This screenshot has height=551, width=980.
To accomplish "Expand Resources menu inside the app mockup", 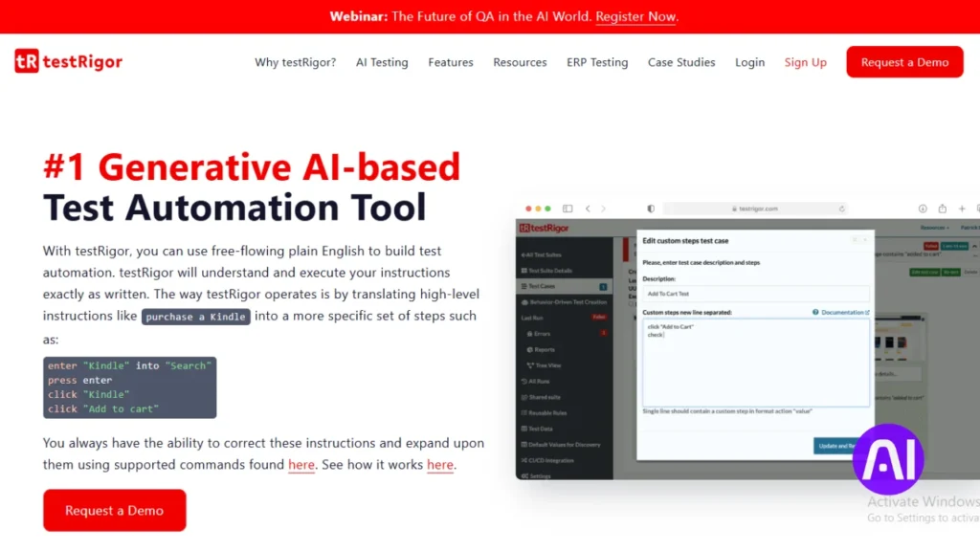I will click(936, 227).
